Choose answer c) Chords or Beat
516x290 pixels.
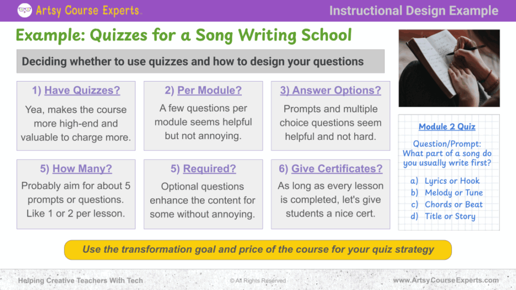[x=454, y=204]
